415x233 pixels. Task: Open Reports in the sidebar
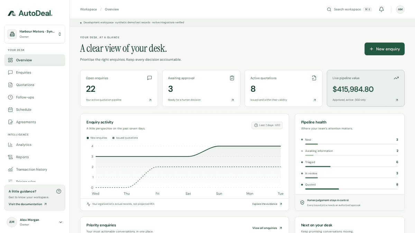tap(35, 157)
